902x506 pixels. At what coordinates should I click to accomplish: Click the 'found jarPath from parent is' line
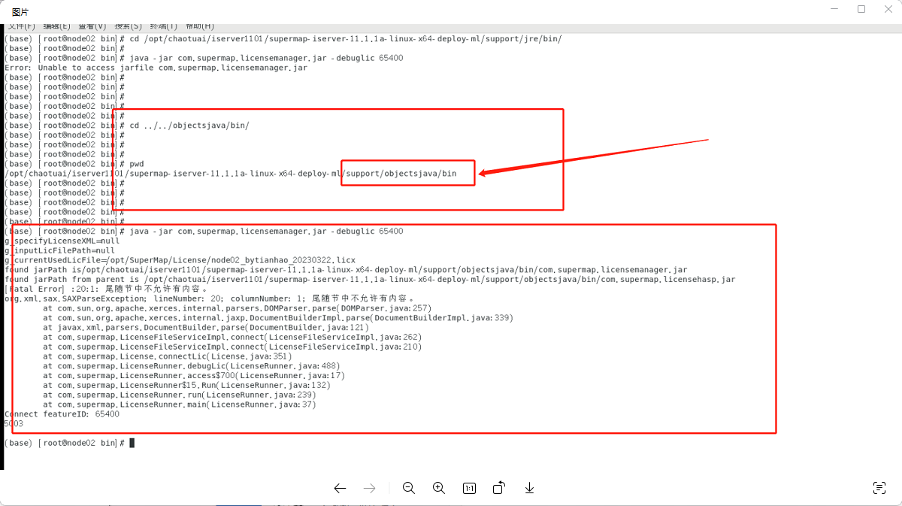click(x=370, y=280)
